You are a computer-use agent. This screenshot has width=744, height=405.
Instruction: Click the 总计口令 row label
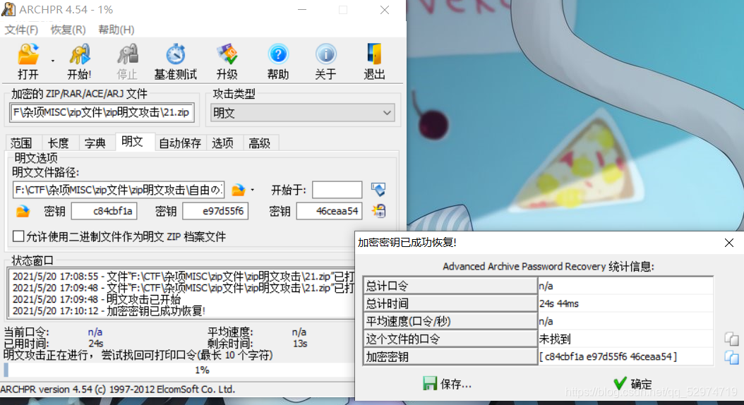click(450, 286)
